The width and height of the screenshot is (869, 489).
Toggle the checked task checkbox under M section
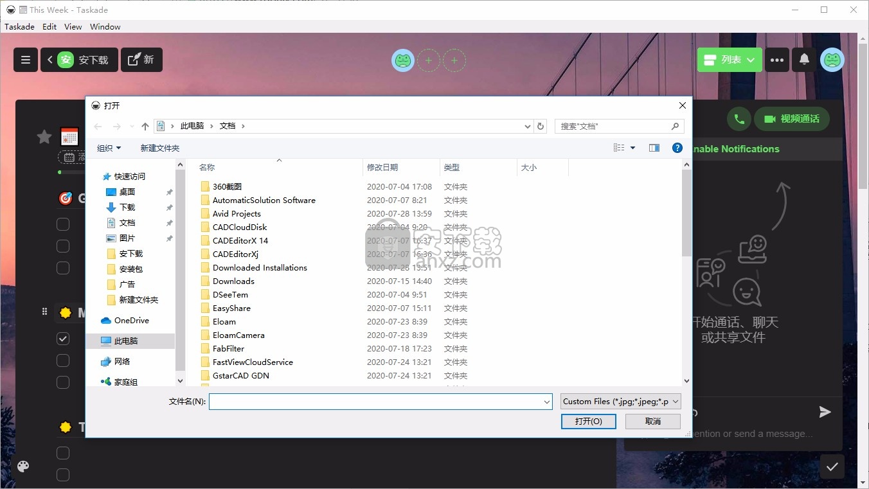coord(63,339)
